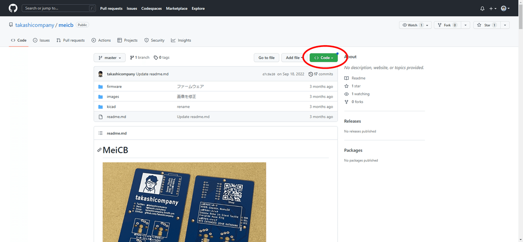
Task: View the 1 branch link
Action: 139,57
